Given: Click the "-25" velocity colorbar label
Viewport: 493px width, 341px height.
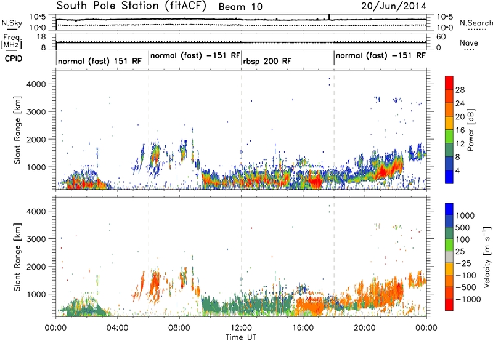Looking at the screenshot, I should pos(463,263).
